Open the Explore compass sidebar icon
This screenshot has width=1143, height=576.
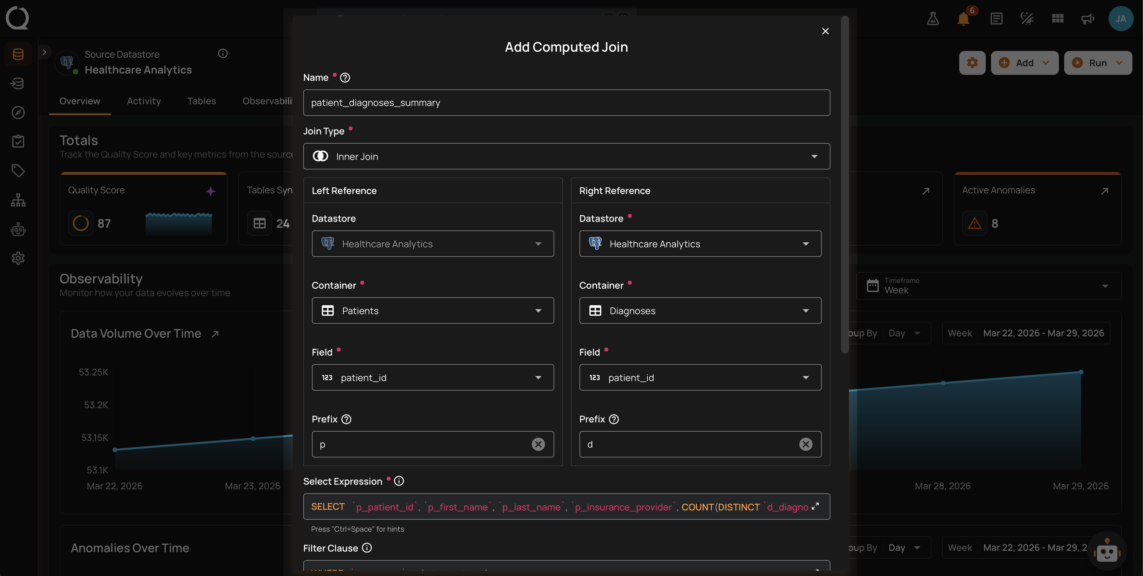tap(18, 112)
